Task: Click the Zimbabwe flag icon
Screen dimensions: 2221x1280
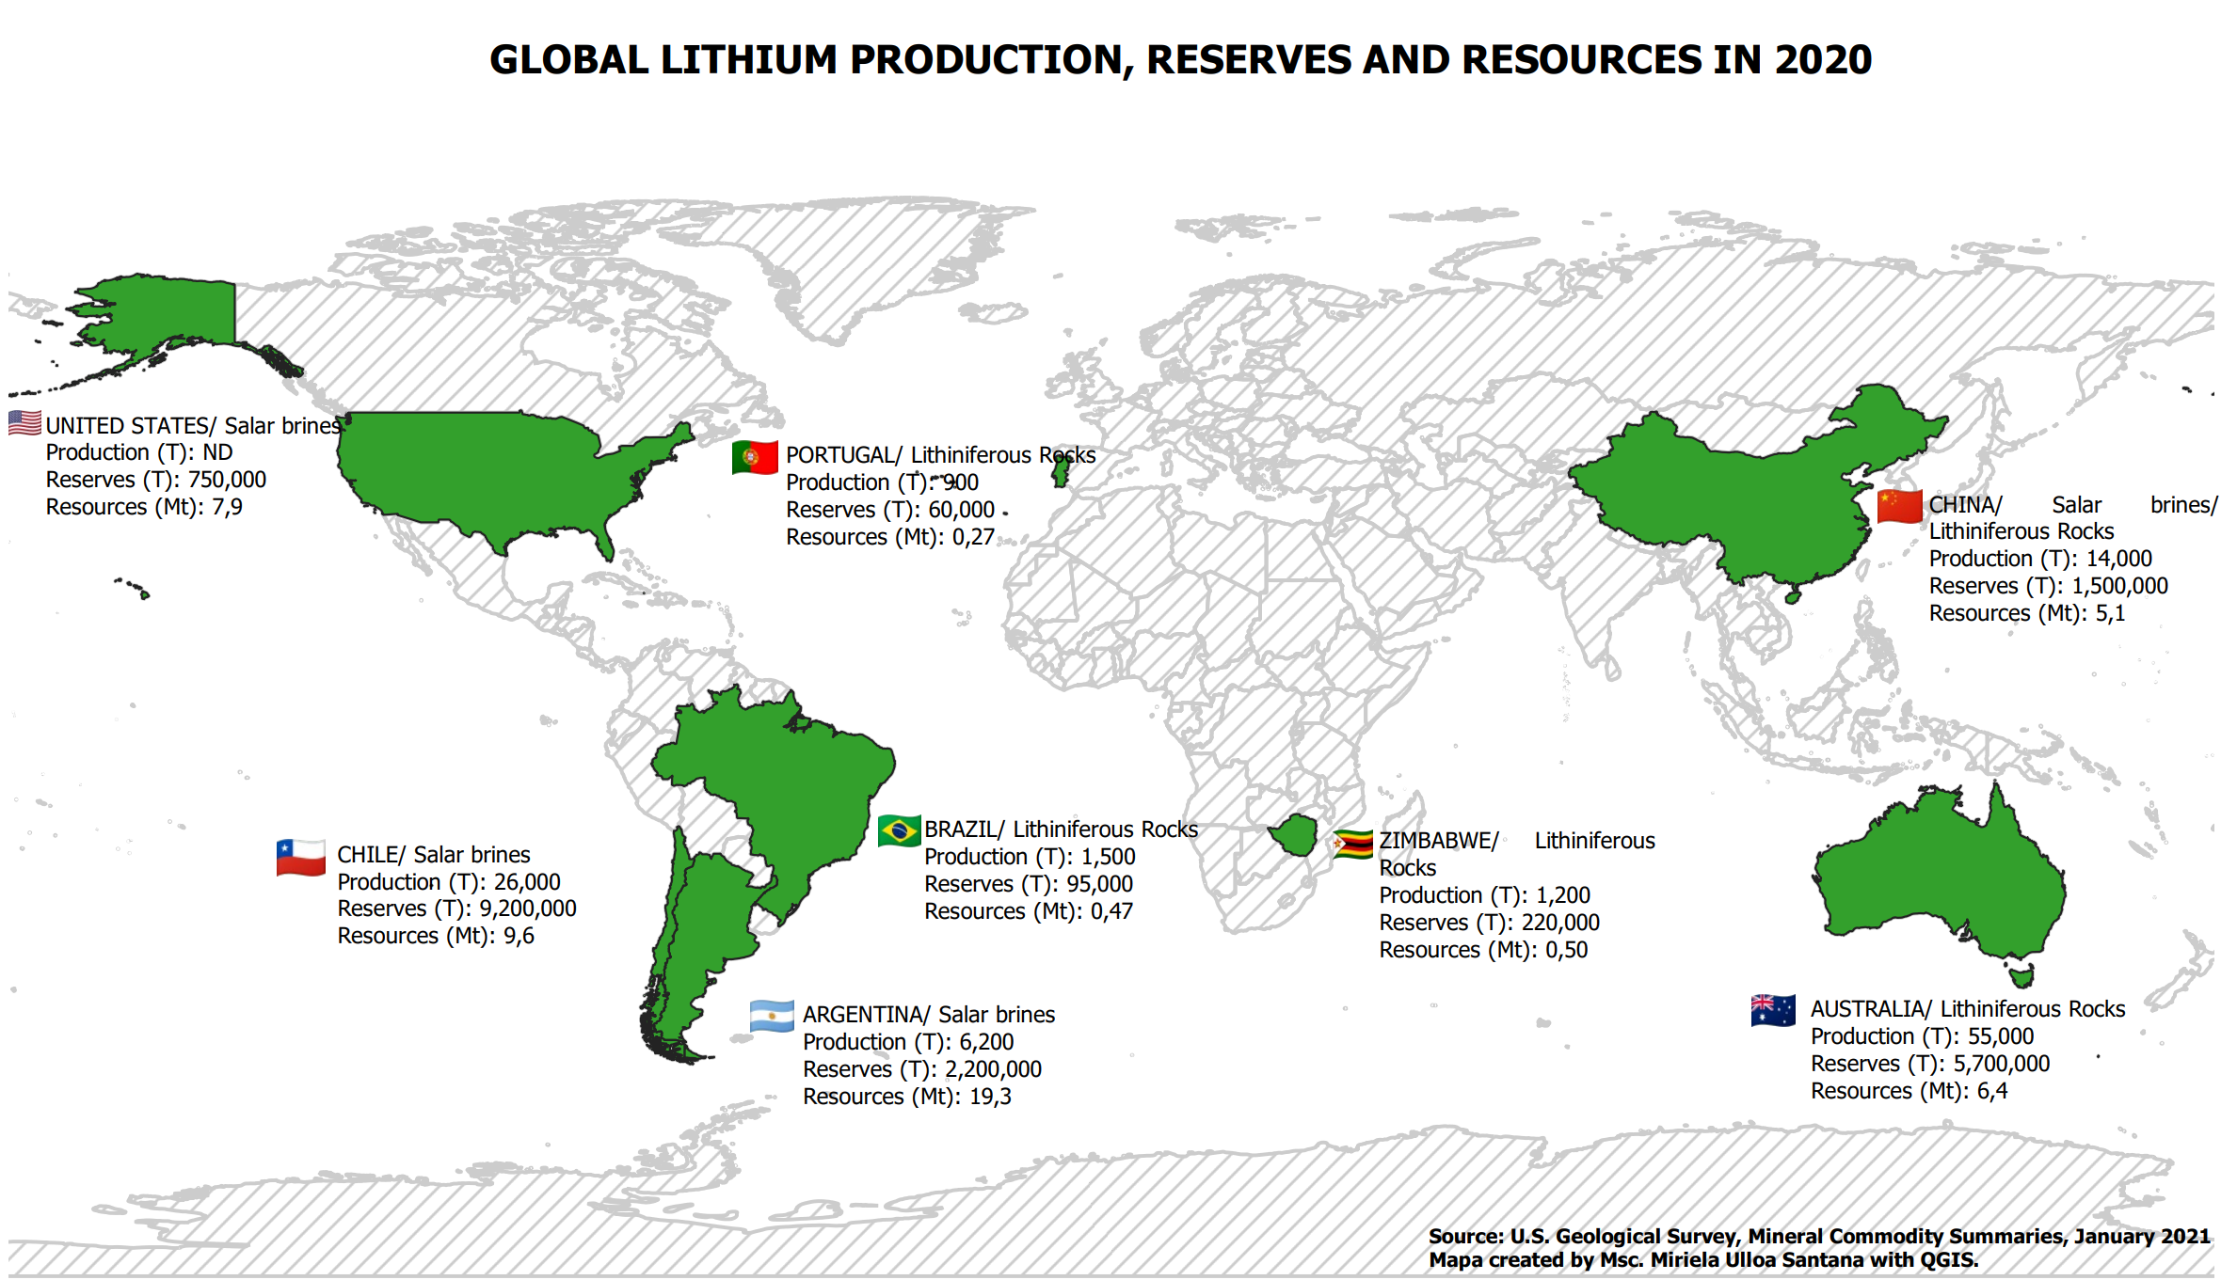Action: (x=1353, y=845)
